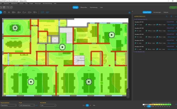Select the access point in top-left office
177x109 pixels.
tap(15, 28)
